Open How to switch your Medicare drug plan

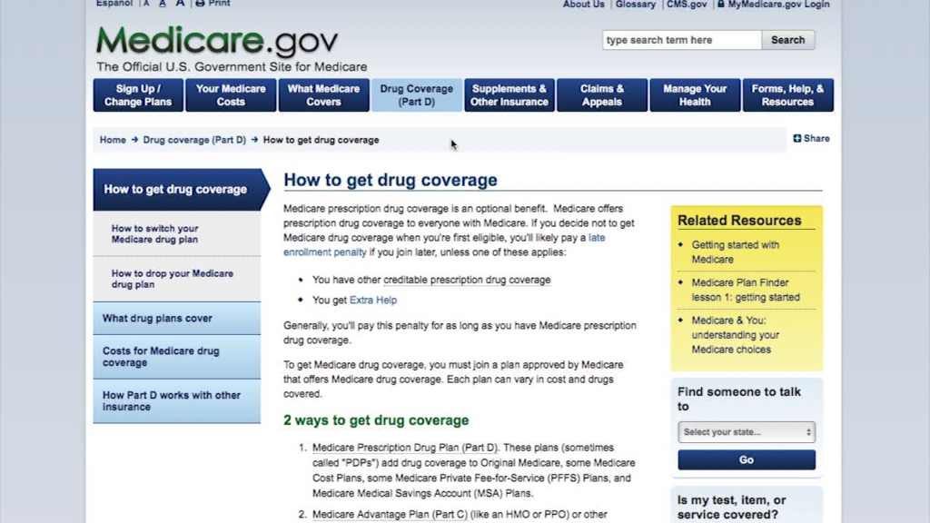click(x=177, y=233)
